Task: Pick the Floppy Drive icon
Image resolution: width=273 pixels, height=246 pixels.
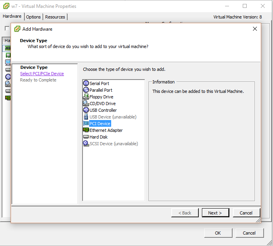Action: tap(86, 97)
